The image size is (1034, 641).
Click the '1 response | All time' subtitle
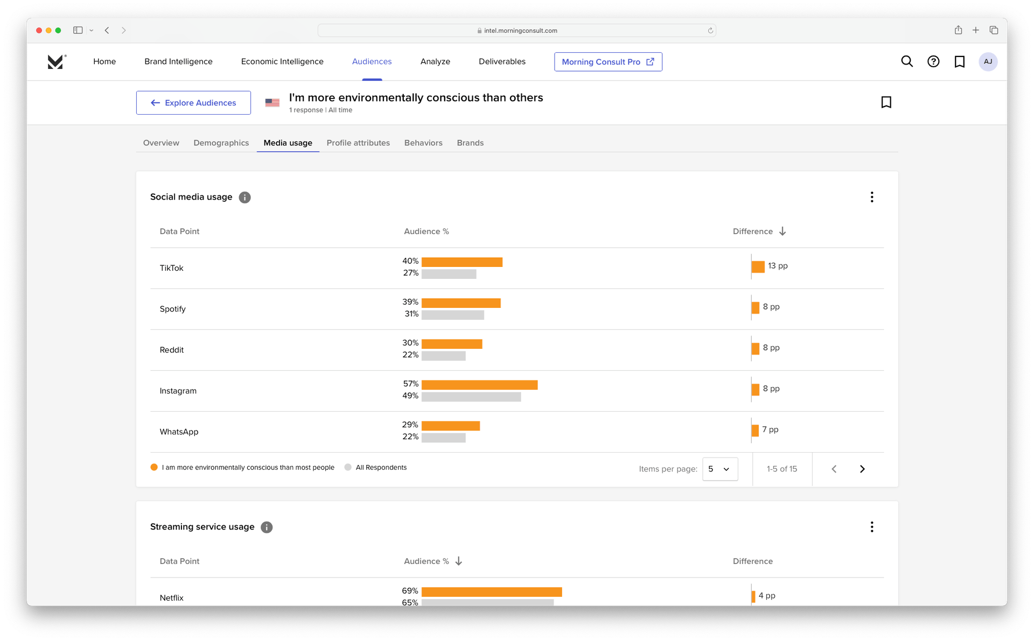click(320, 110)
